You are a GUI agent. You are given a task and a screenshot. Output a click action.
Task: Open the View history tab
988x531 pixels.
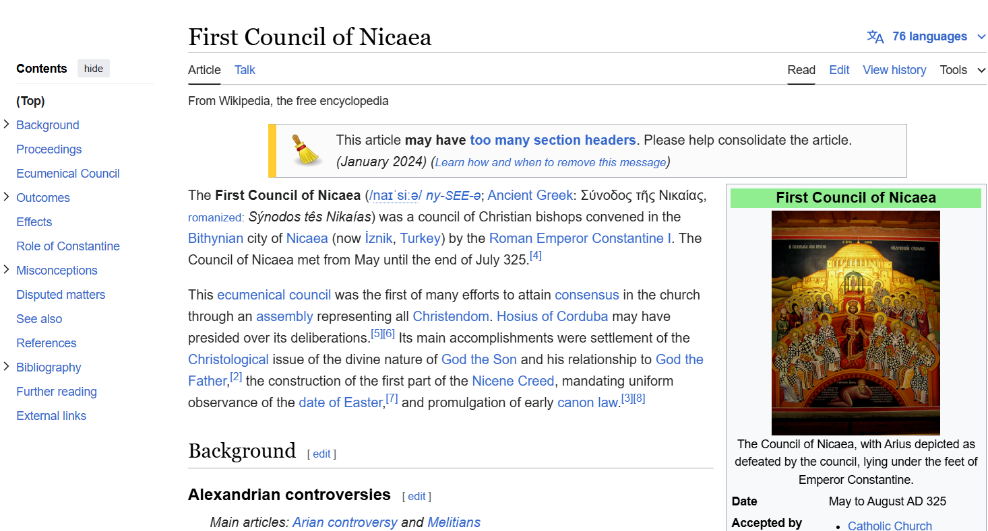click(894, 70)
